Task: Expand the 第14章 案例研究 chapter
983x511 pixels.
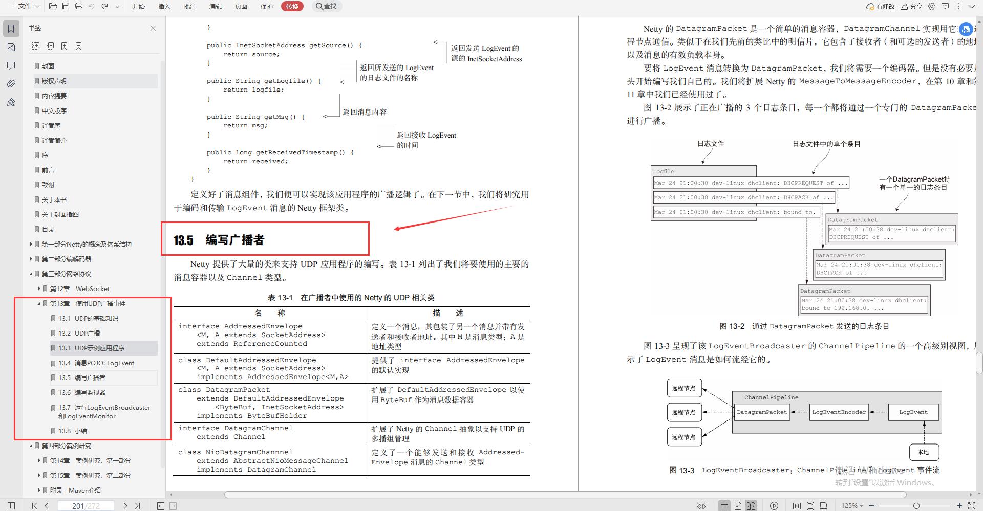Action: (x=39, y=460)
